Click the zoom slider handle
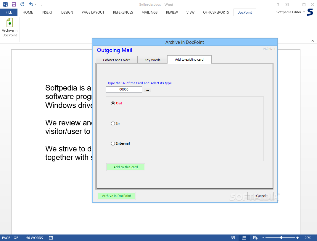317x241 pixels. [281, 238]
